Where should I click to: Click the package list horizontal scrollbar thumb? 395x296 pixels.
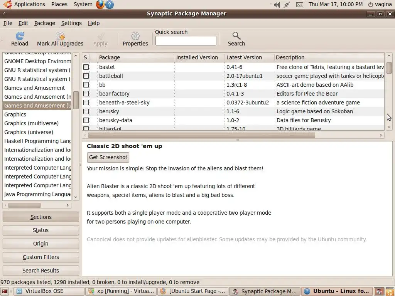201,135
